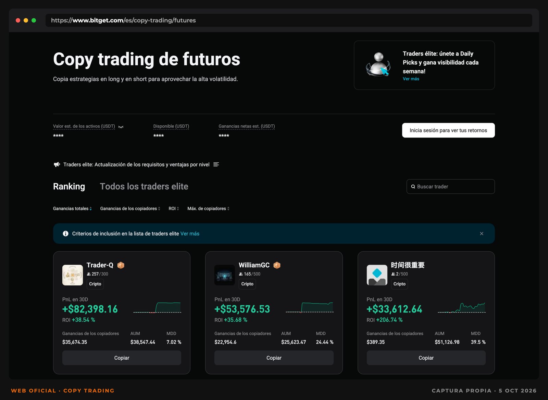Open the elite traders requirements announcement
Screen dimensions: 548x400
tap(136, 165)
